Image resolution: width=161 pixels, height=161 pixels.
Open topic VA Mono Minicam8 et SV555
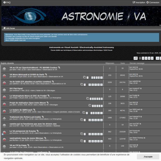pyautogui.click(x=27, y=75)
